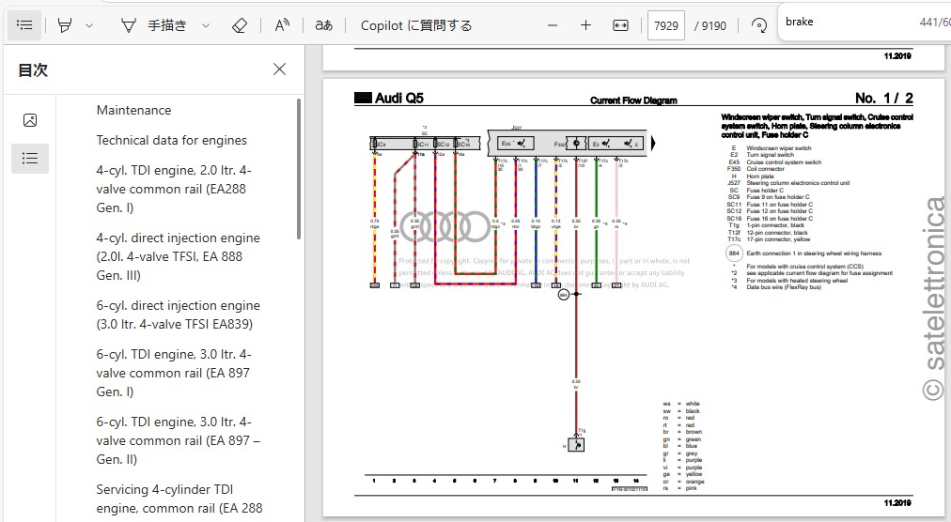This screenshot has height=522, width=951.
Task: Open the draw tool options dropdown
Action: coord(206,25)
